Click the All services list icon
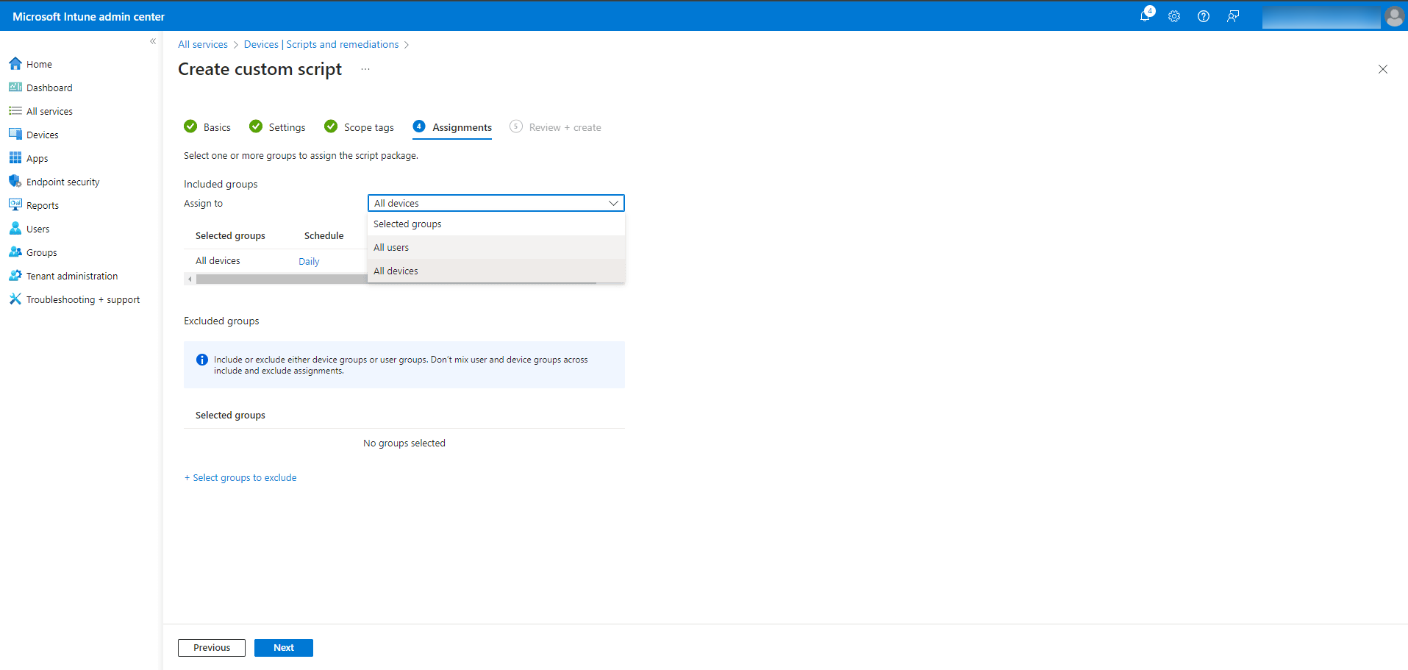Viewport: 1408px width, 670px height. [15, 111]
